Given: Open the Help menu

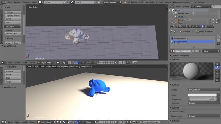Looking at the screenshot, I should pyautogui.click(x=35, y=2).
